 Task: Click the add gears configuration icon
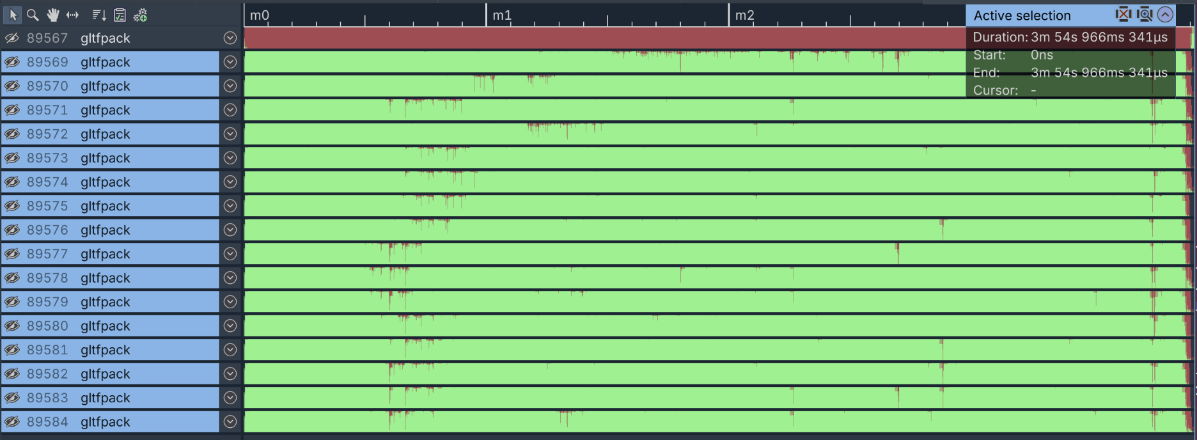[141, 15]
